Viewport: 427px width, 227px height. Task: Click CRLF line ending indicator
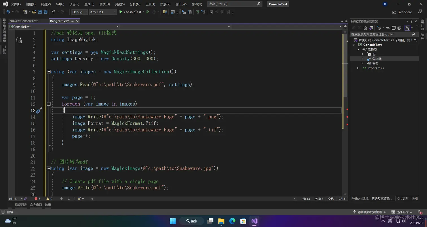click(342, 199)
